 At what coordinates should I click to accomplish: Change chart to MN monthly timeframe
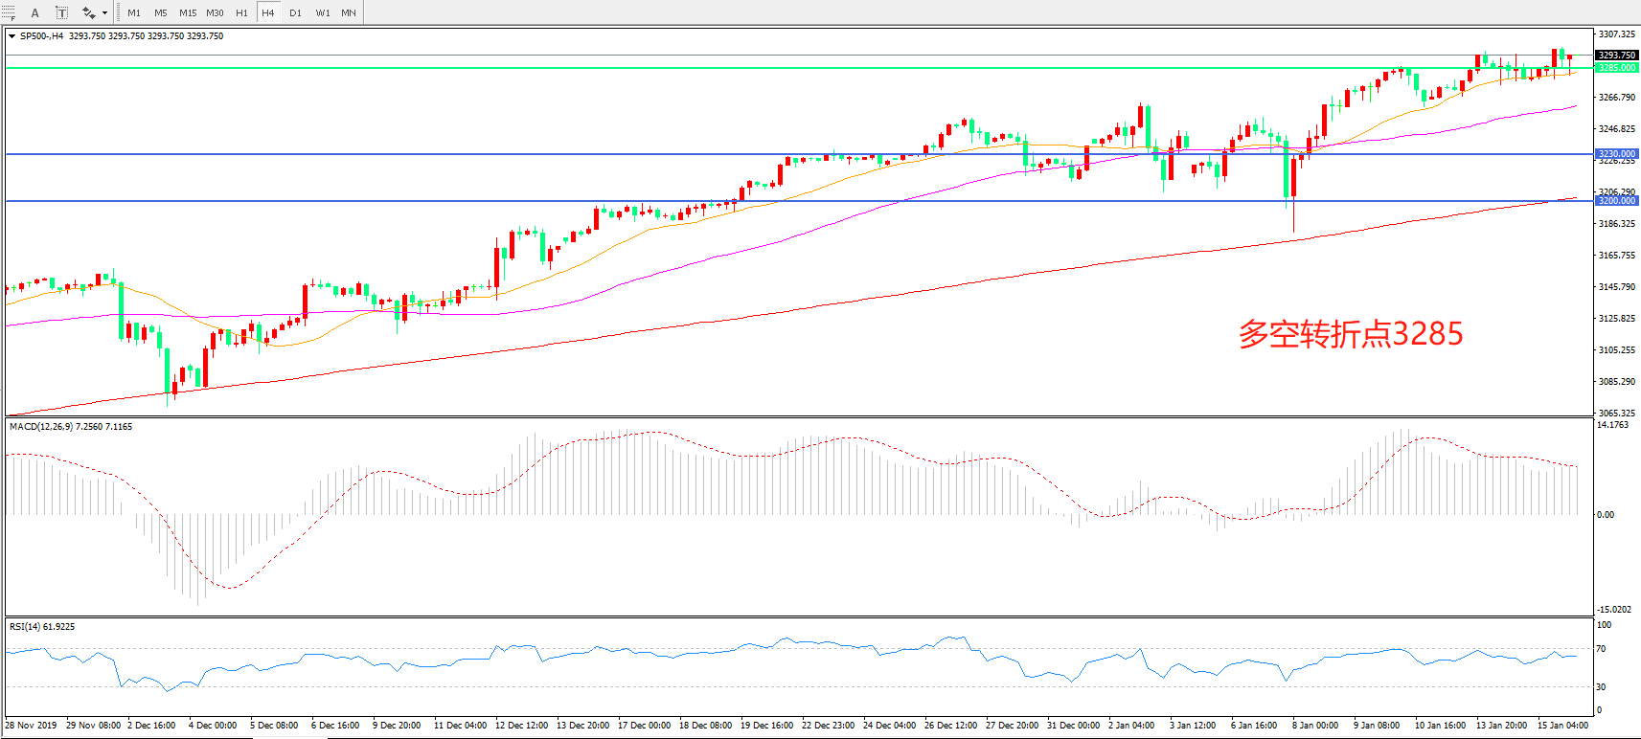pos(349,12)
